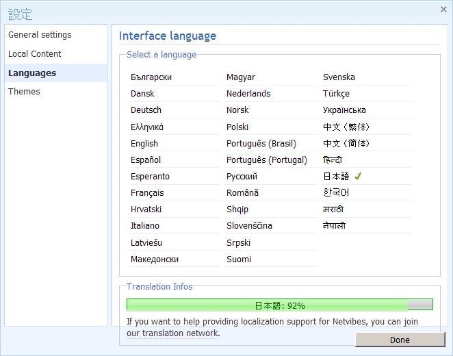Choose Русский as the language
The width and height of the screenshot is (453, 356).
pyautogui.click(x=242, y=177)
